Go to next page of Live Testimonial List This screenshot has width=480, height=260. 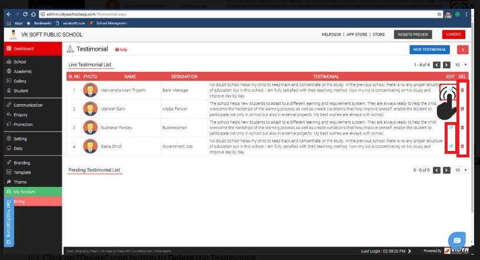pyautogui.click(x=446, y=65)
